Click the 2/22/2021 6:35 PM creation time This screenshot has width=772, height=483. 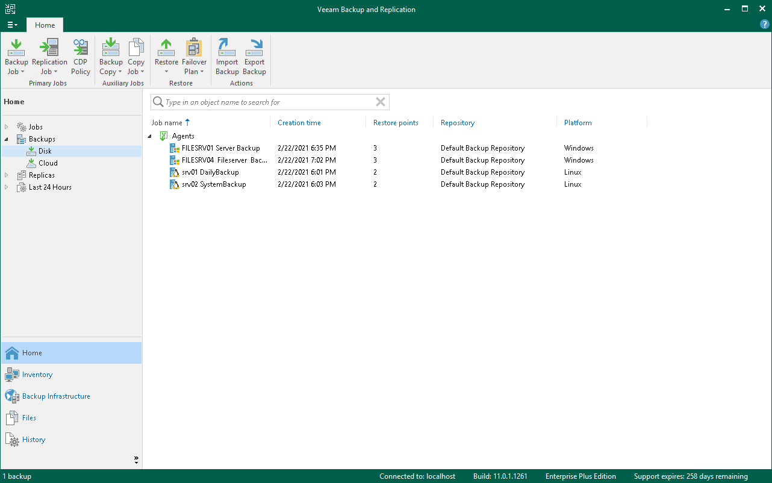tap(307, 148)
